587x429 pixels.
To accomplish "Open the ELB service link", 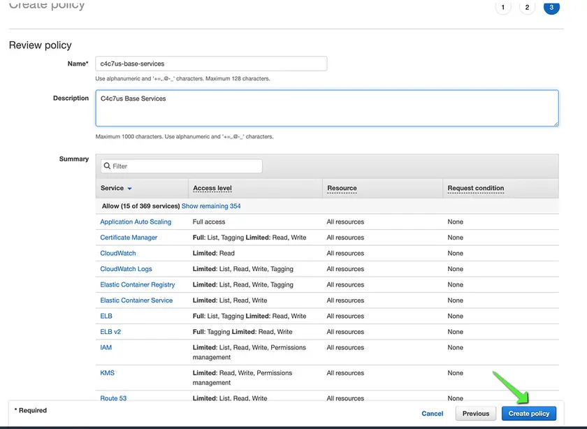I will coord(106,316).
